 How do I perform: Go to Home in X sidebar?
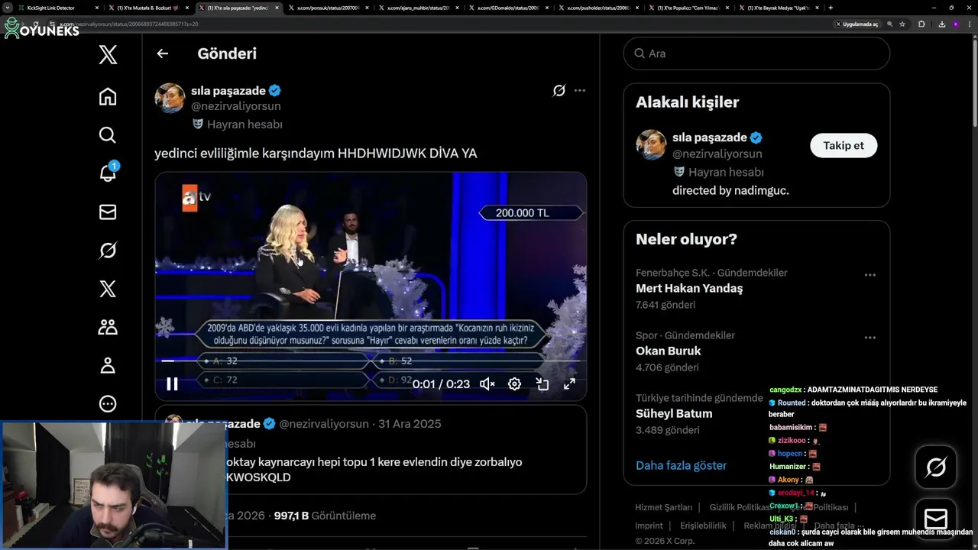[108, 96]
